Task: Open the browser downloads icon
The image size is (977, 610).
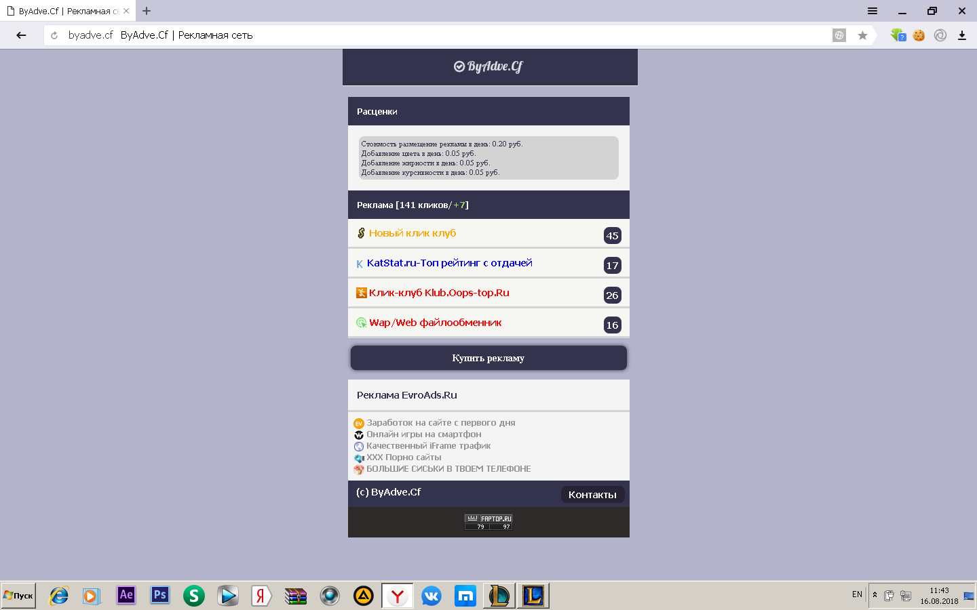Action: point(961,35)
